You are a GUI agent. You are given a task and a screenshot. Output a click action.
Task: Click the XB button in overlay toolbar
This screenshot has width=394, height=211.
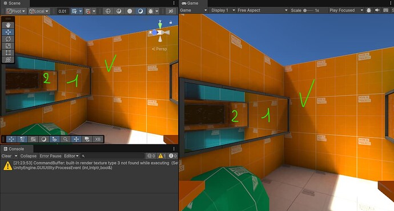(x=98, y=139)
